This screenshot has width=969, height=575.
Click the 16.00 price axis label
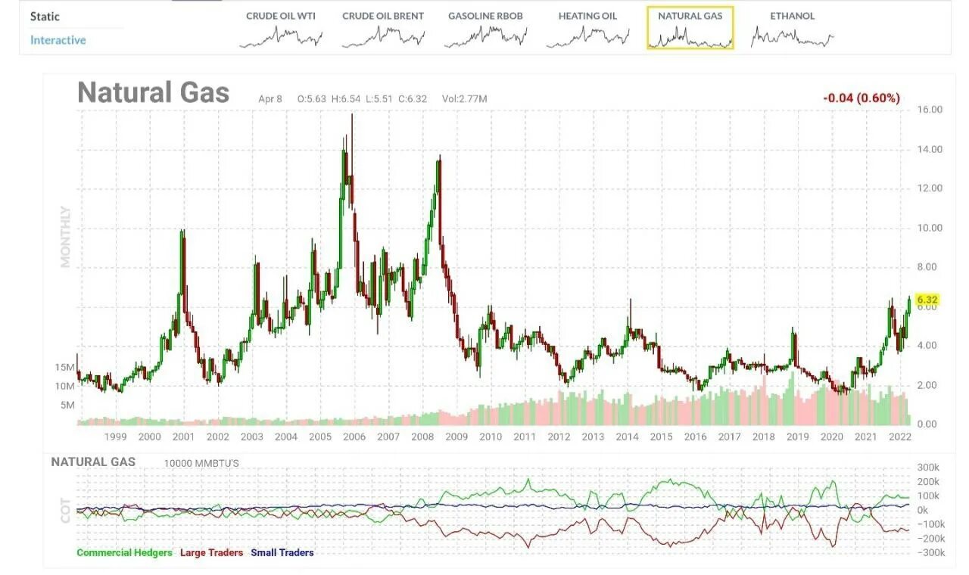pyautogui.click(x=930, y=110)
